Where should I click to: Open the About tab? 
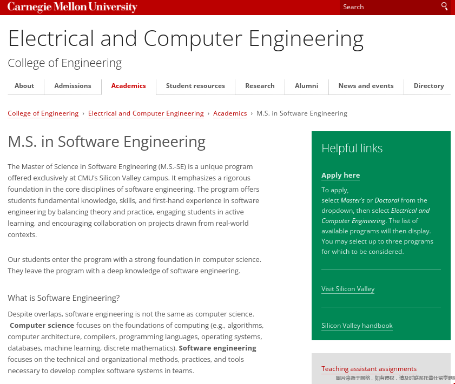click(24, 86)
